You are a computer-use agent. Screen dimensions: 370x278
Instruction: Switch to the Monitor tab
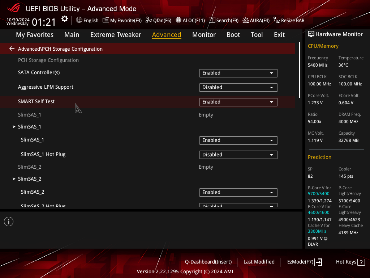tap(204, 35)
